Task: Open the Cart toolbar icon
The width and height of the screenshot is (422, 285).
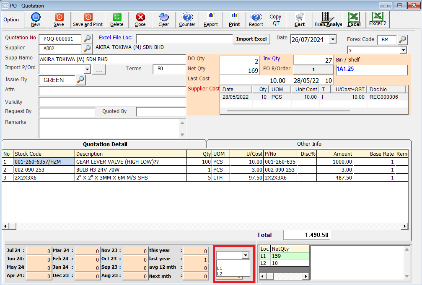Action: [x=300, y=20]
